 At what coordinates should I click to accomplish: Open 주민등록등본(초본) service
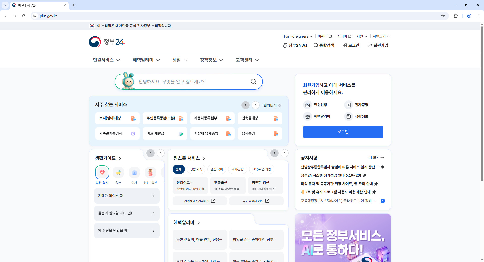coord(165,118)
